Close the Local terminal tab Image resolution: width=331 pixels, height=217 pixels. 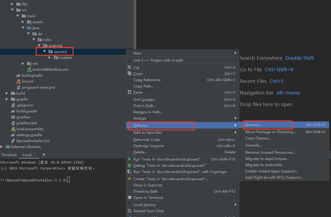point(35,155)
